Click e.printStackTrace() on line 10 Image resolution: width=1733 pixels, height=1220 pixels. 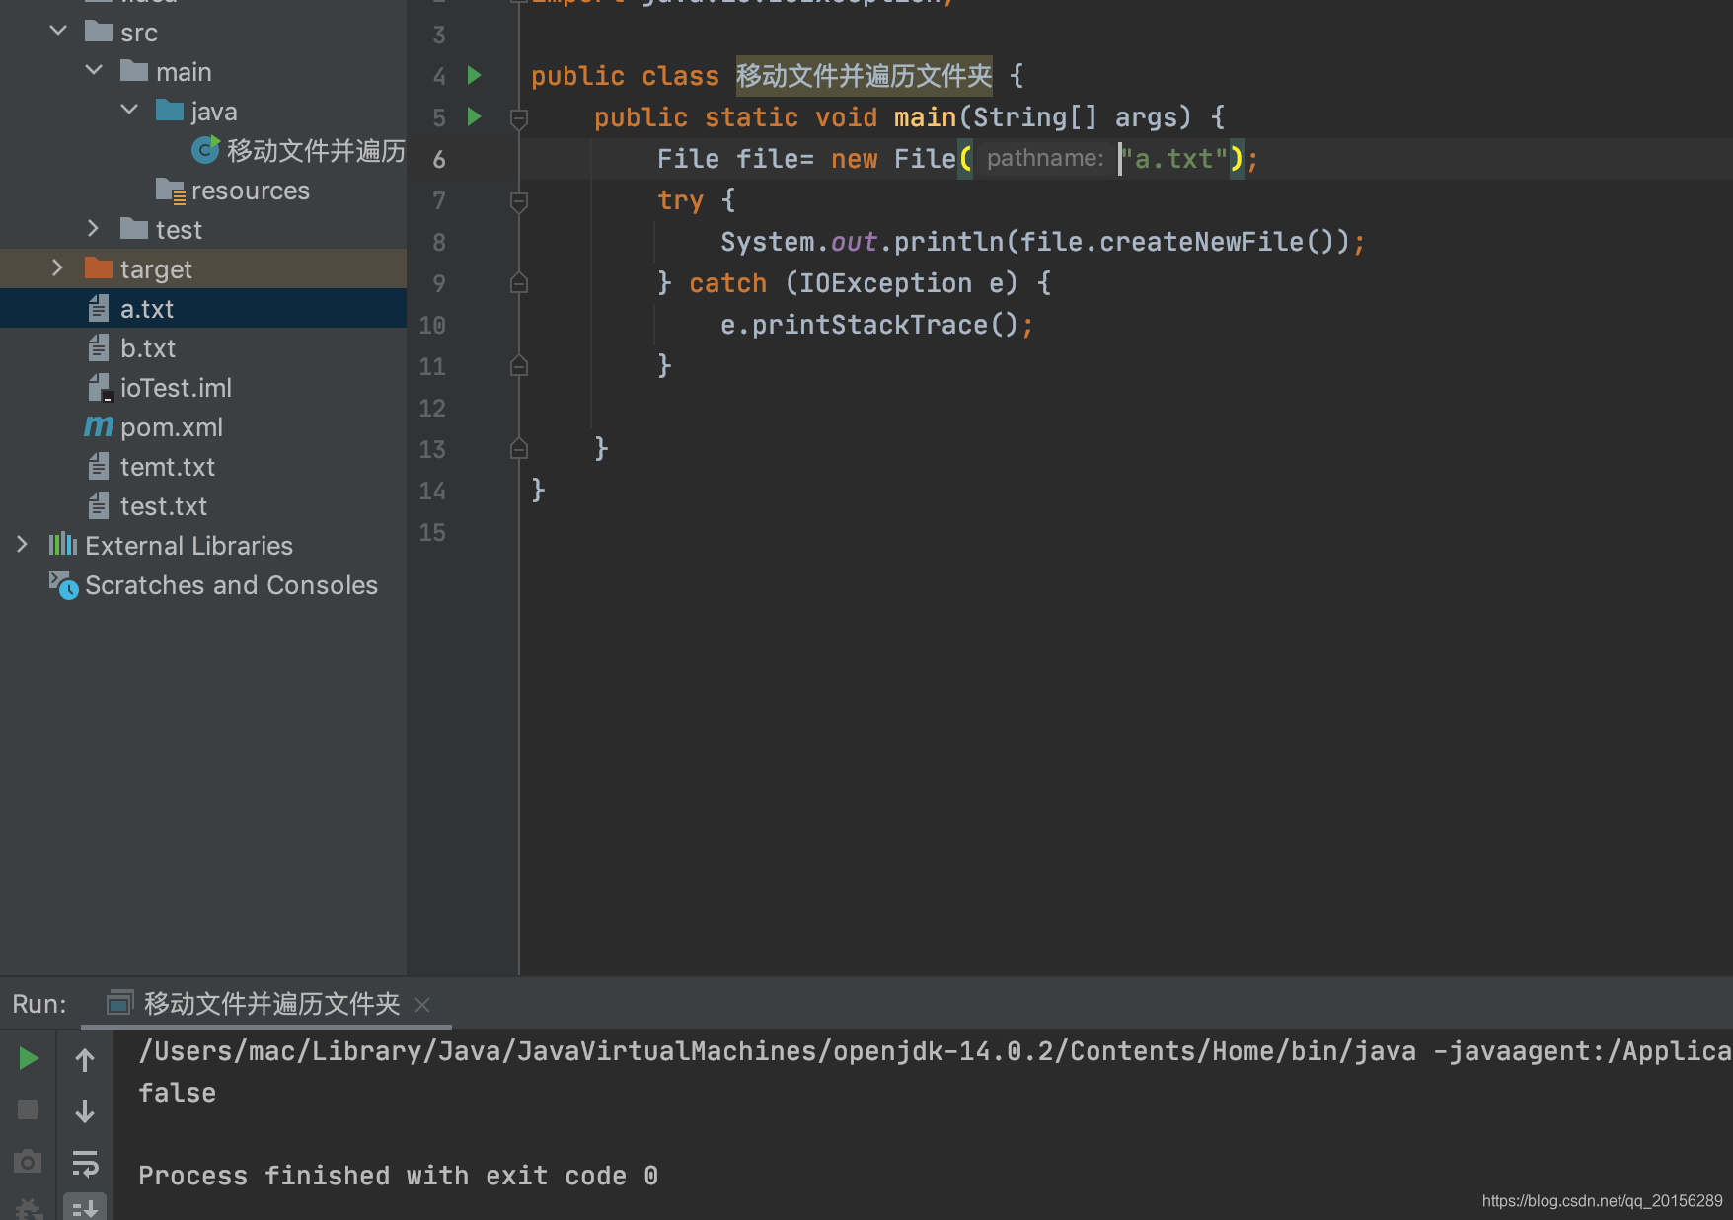tap(869, 325)
